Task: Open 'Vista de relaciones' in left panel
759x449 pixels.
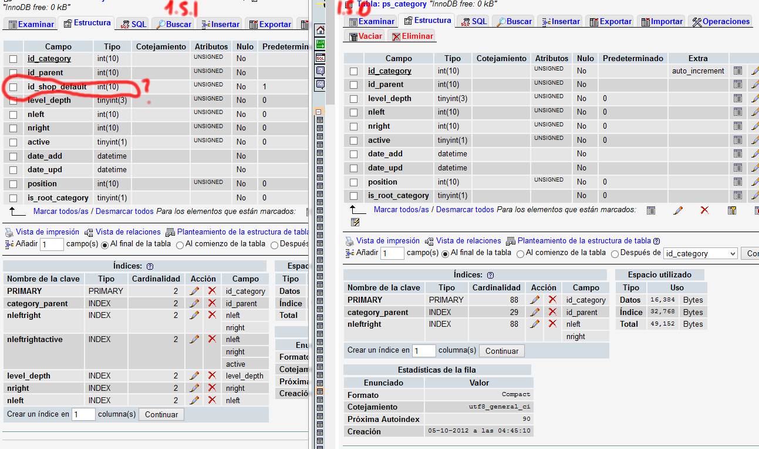Action: coord(128,232)
